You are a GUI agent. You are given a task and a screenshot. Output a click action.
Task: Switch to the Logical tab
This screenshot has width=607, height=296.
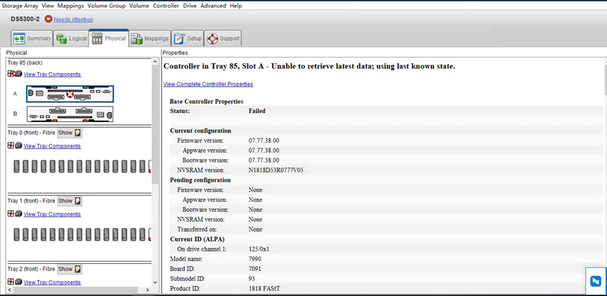coord(72,39)
